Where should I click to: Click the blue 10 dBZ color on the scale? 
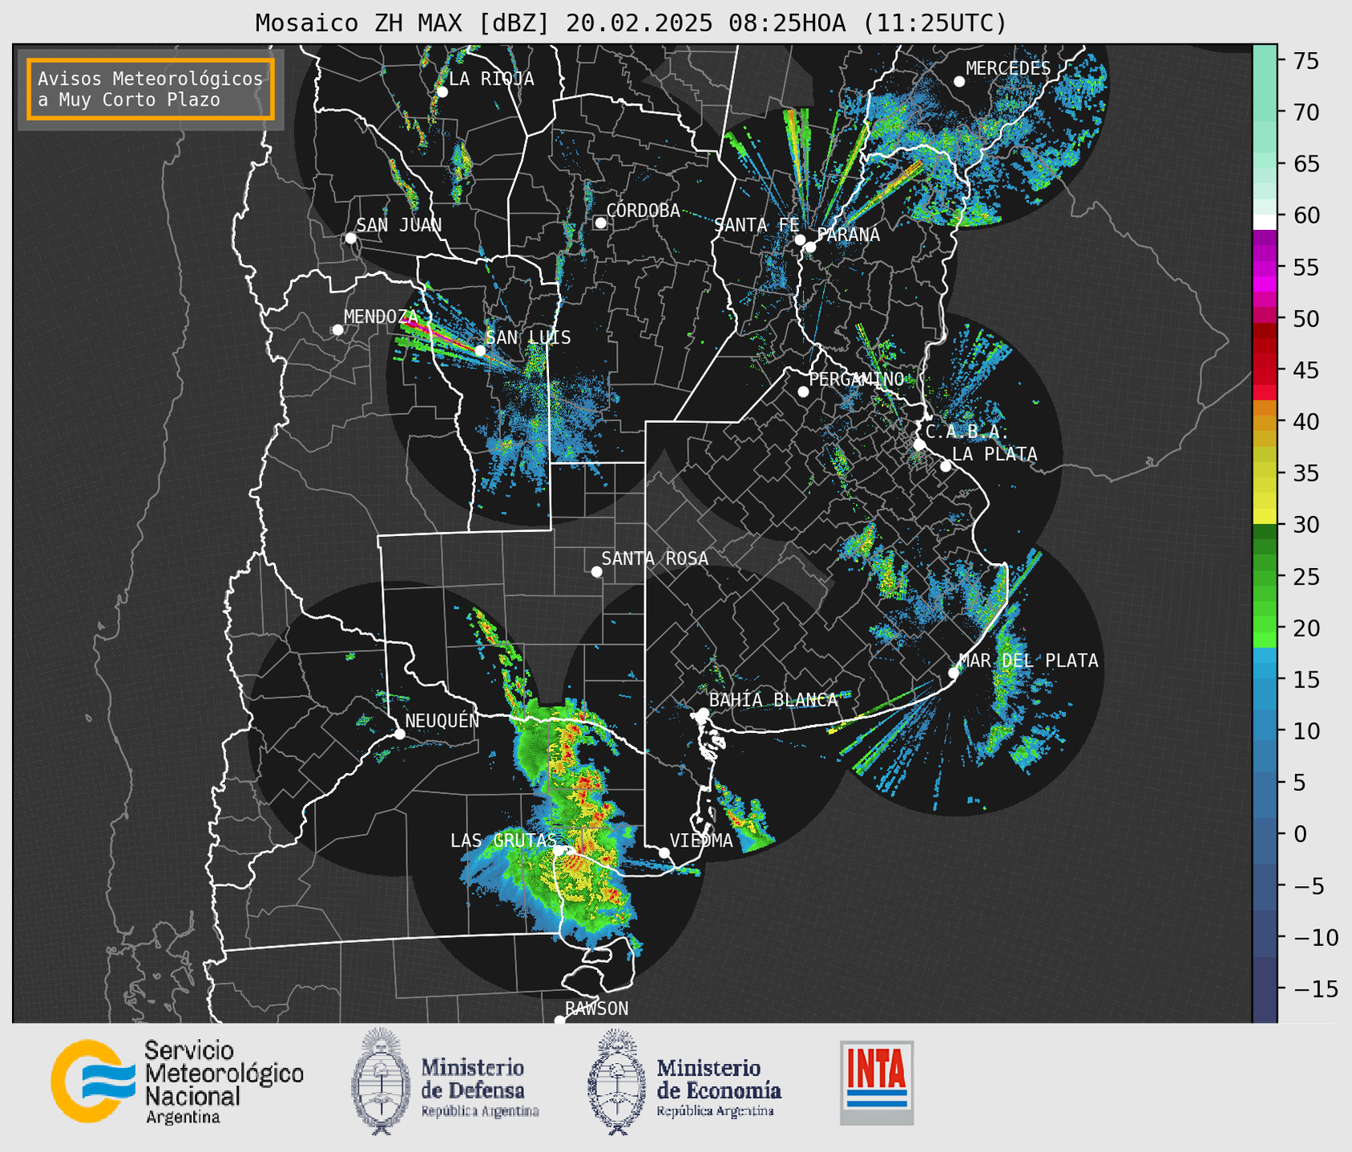pyautogui.click(x=1265, y=730)
